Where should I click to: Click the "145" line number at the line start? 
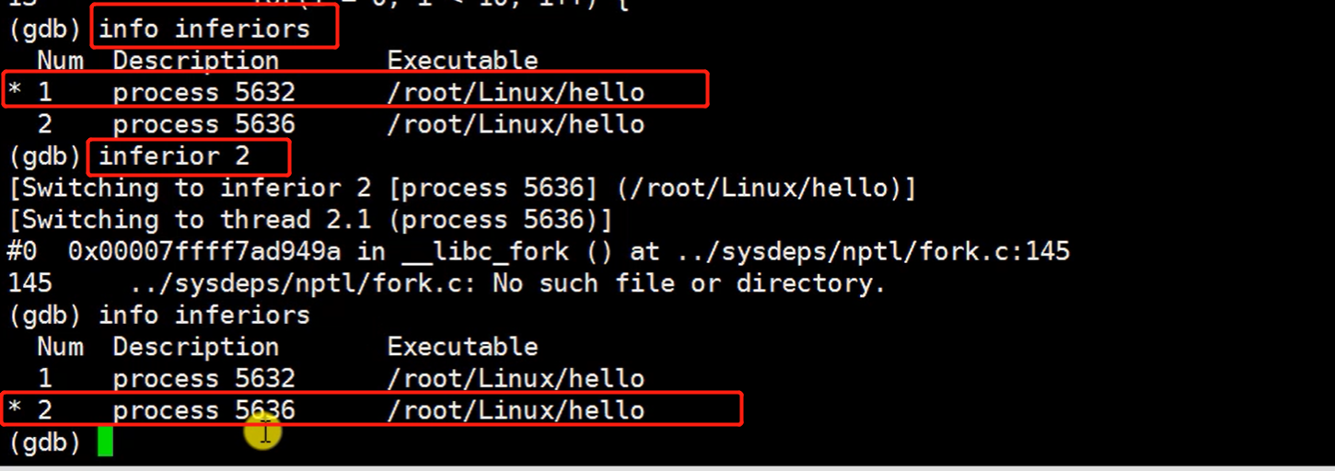pyautogui.click(x=29, y=283)
